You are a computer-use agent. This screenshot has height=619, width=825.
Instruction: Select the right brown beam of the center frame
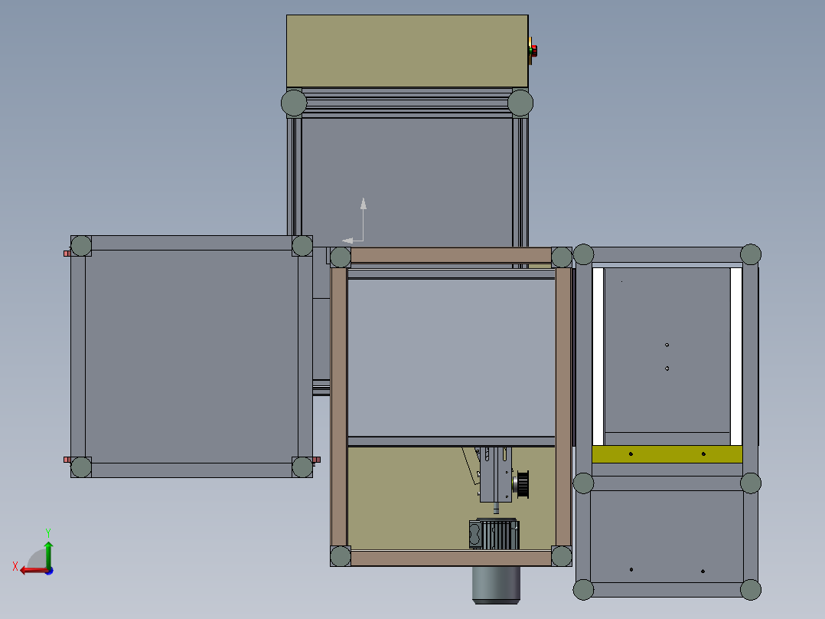click(x=563, y=407)
